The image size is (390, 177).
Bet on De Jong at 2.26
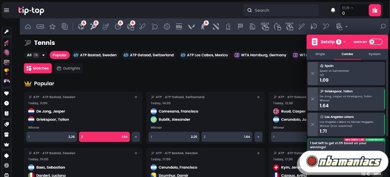click(x=52, y=137)
